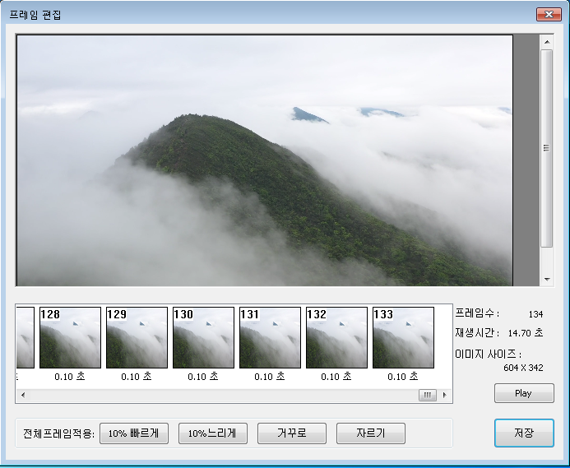Select frame 132 thumbnail
Screen dimensions: 570x468
[x=336, y=337]
